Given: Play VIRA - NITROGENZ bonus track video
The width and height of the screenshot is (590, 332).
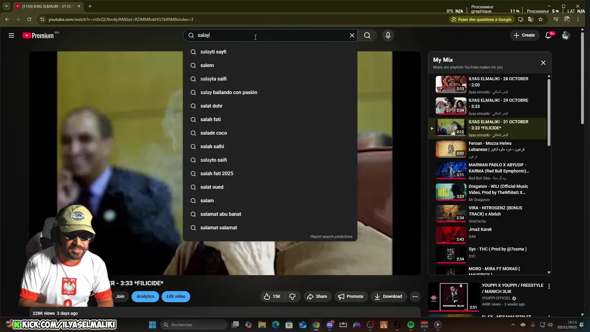Looking at the screenshot, I should pos(488,214).
